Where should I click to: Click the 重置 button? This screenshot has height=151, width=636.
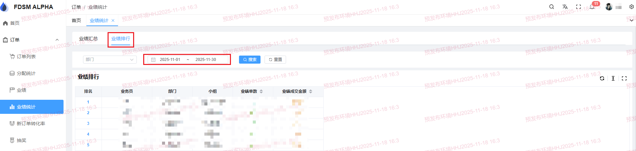pos(275,60)
